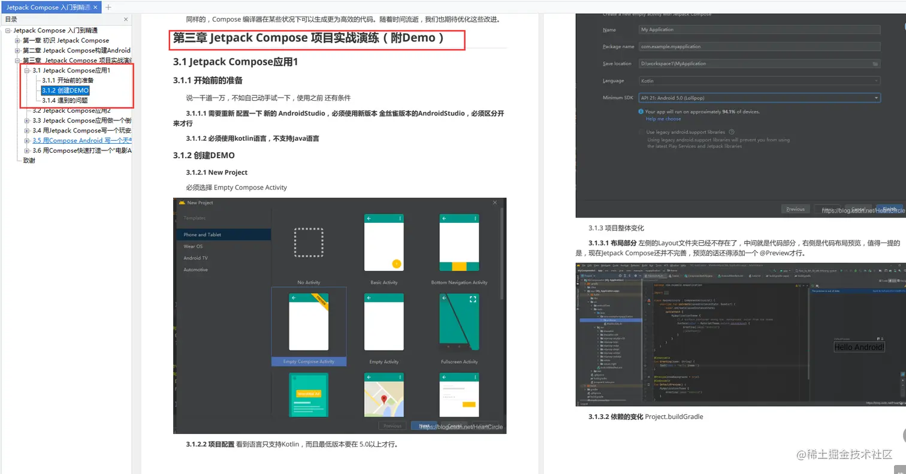Choose Bottom Navigation Activity template
Viewport: 906px width, 474px height.
pyautogui.click(x=459, y=243)
